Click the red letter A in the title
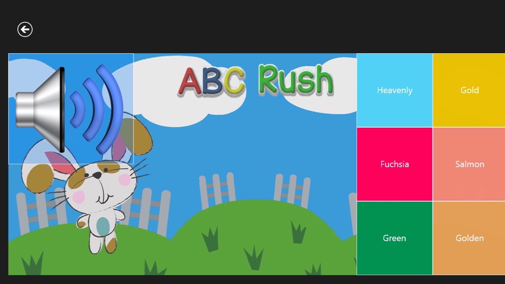The height and width of the screenshot is (284, 505). pyautogui.click(x=190, y=81)
